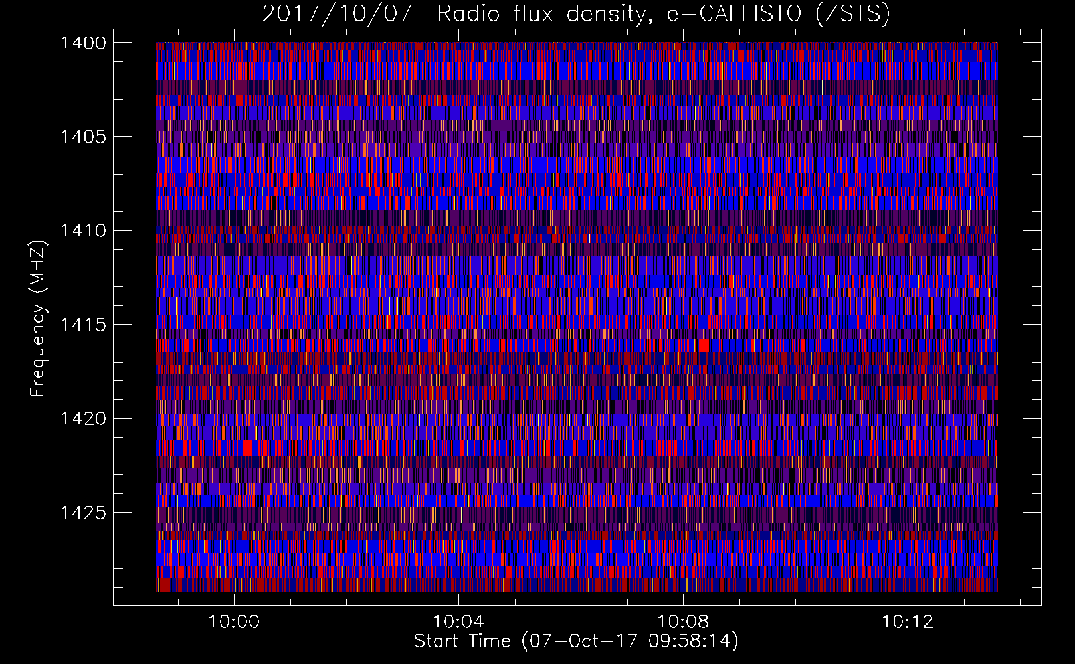Click the 10:00 time axis label
Viewport: 1075px width, 664px height.
pyautogui.click(x=234, y=622)
